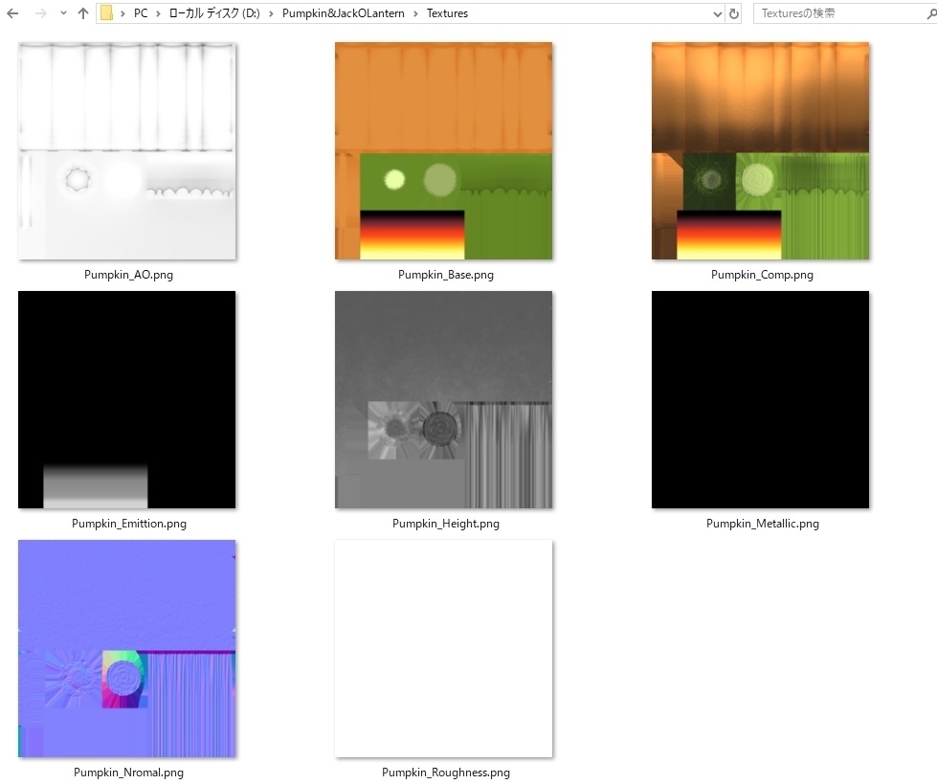Select the Pumpkin_Height.png thumbnail
937x784 pixels.
tap(443, 400)
